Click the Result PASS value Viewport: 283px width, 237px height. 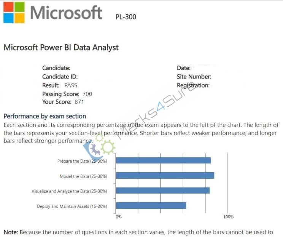pyautogui.click(x=71, y=85)
